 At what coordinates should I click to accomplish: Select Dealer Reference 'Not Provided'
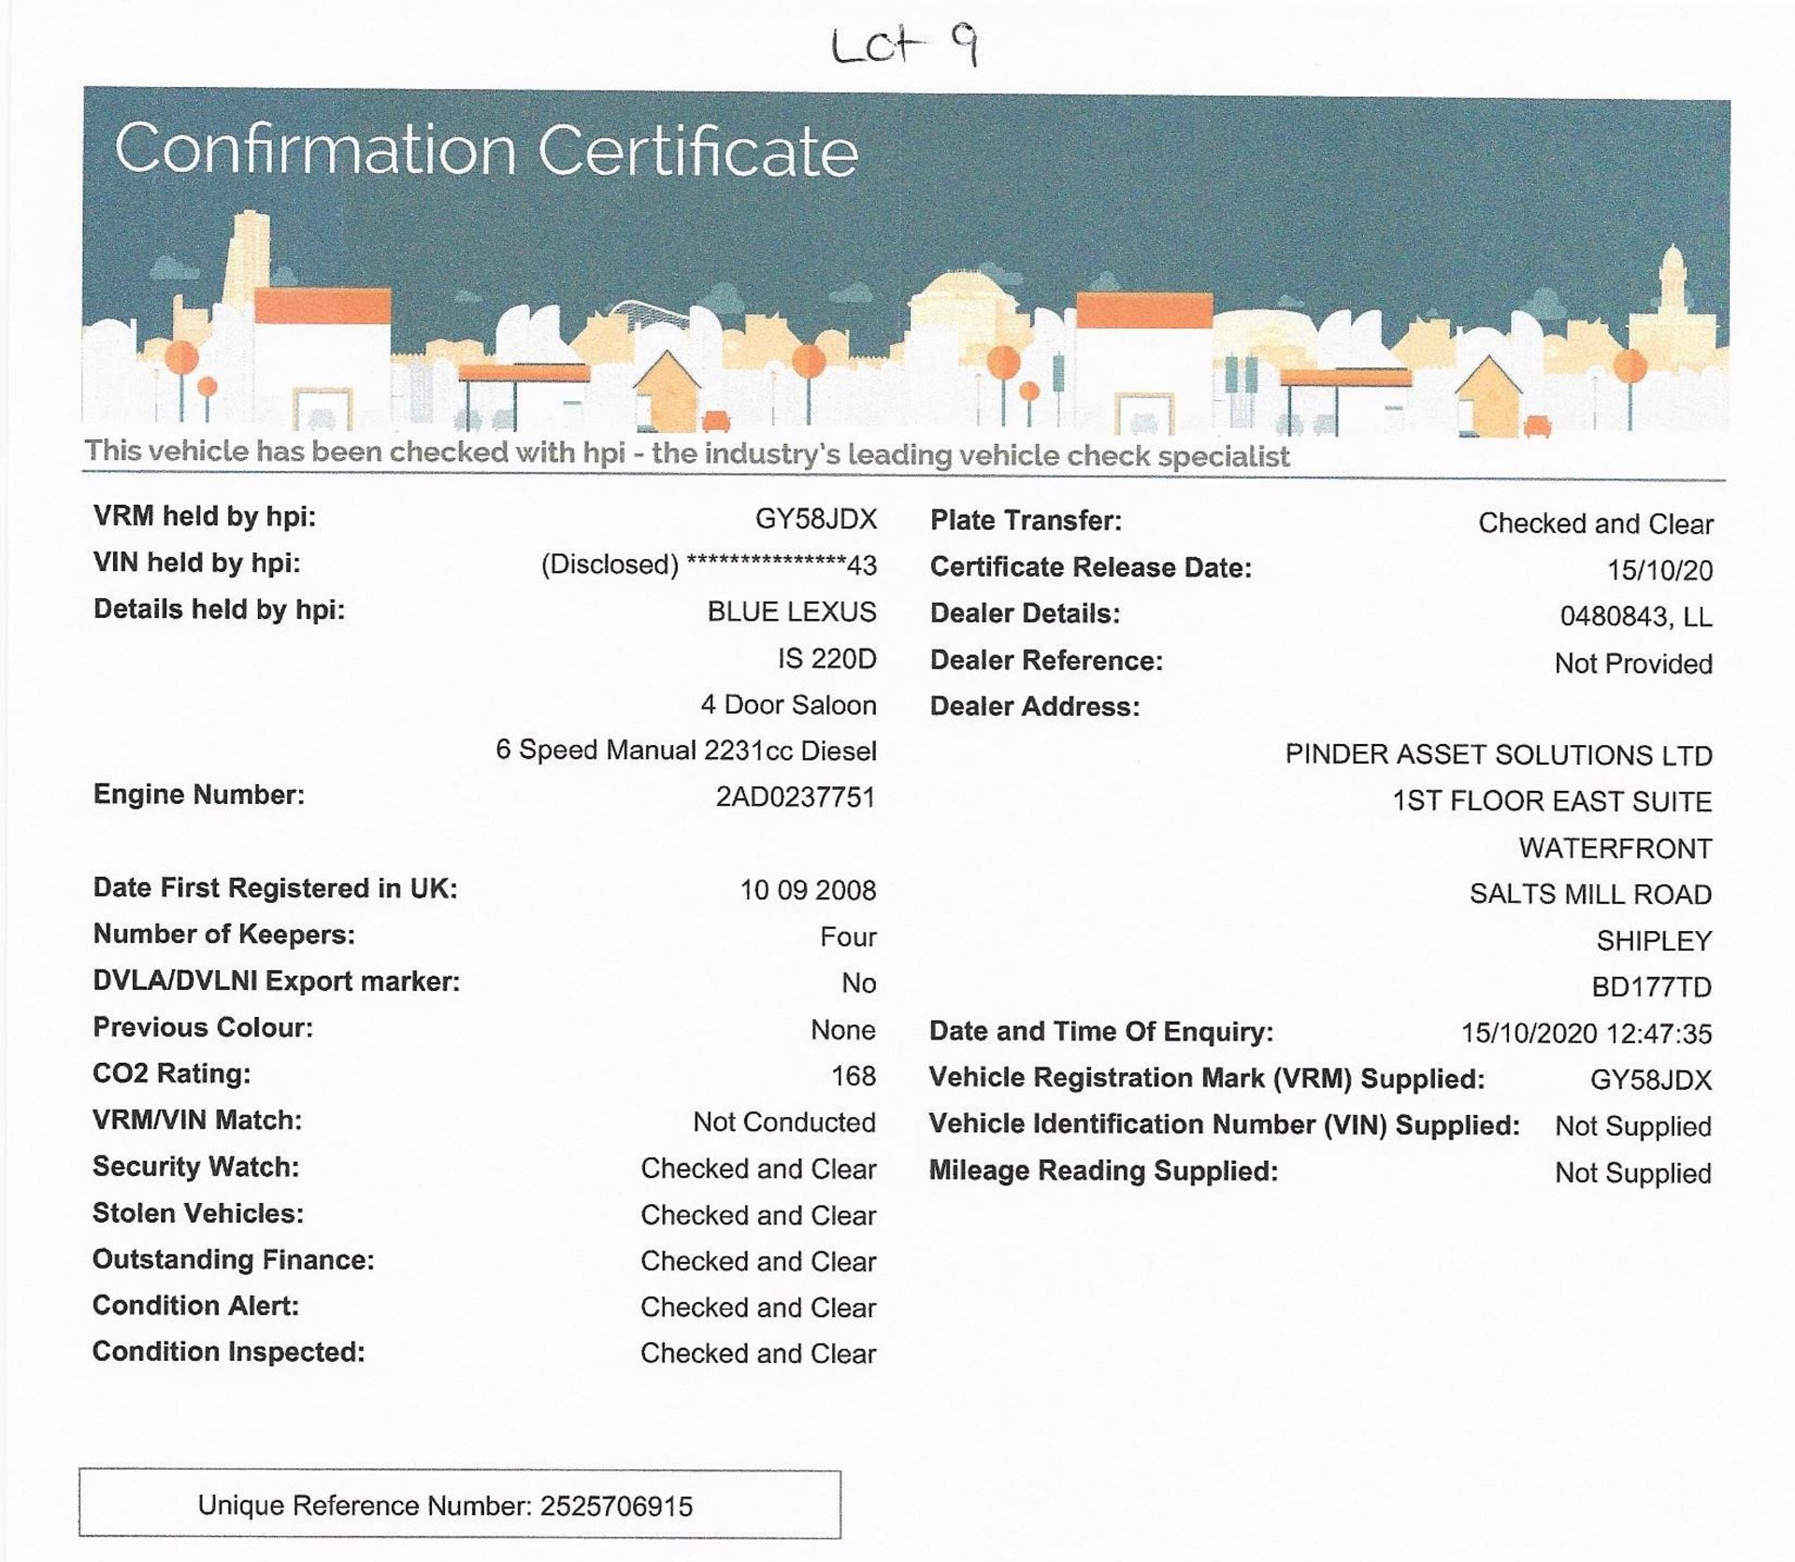point(1633,664)
